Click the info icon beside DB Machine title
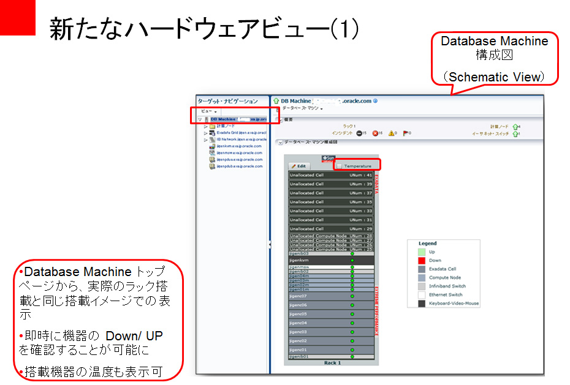 click(x=376, y=101)
